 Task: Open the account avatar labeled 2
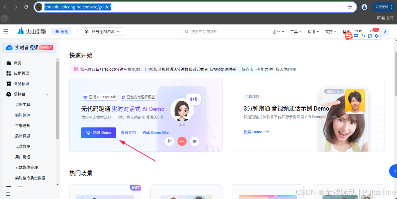click(385, 32)
